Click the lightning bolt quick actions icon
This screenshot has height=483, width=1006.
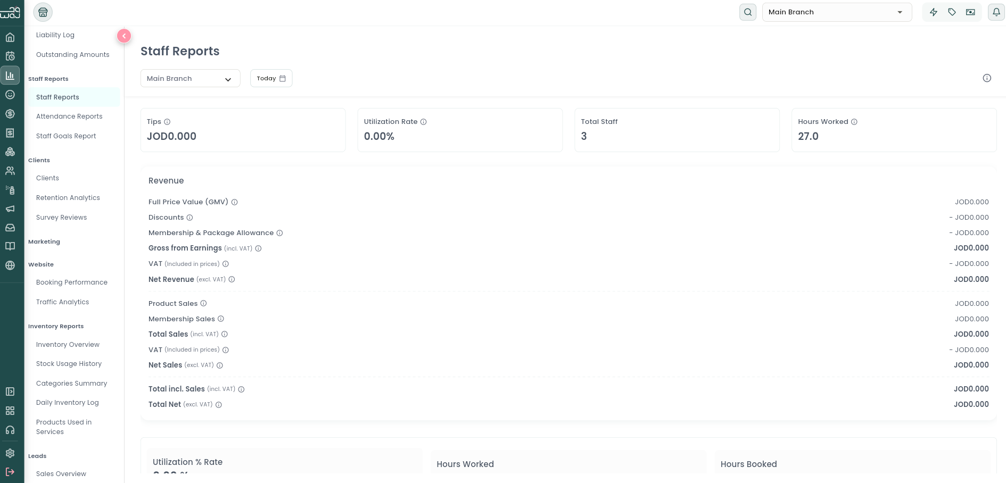(934, 12)
